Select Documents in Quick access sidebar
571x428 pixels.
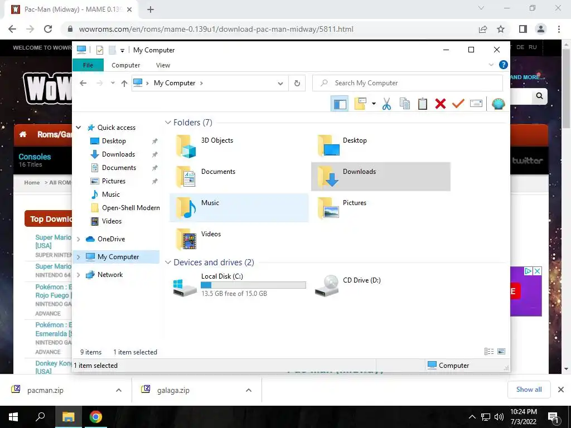point(119,168)
